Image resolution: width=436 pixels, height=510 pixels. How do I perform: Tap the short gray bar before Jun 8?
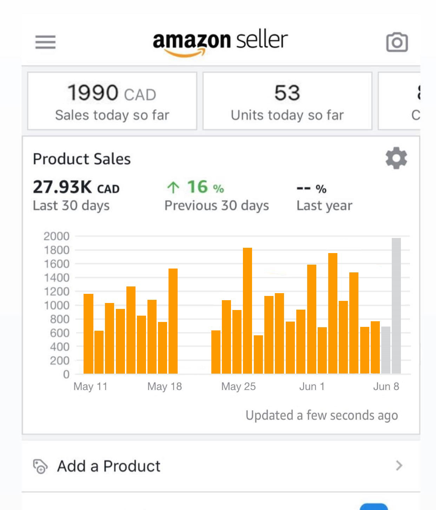[x=386, y=350]
